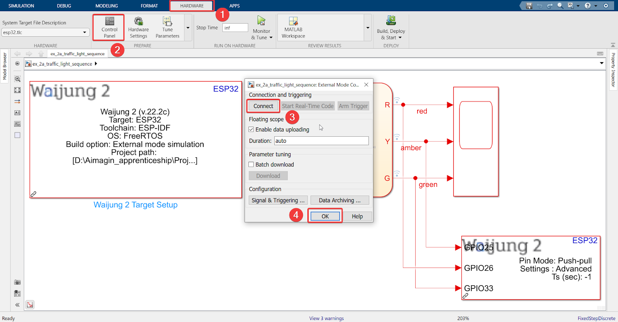The width and height of the screenshot is (618, 322).
Task: Open the Help dropdown arrow in title bar
Action: click(x=596, y=6)
